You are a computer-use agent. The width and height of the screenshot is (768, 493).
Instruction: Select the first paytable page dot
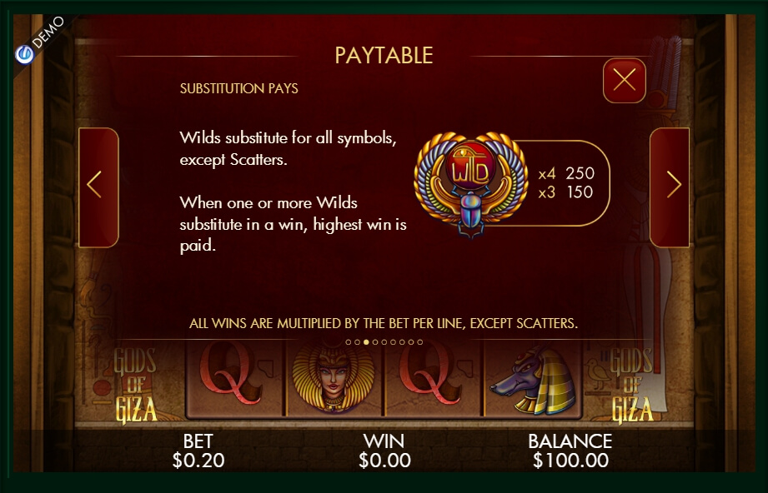point(349,342)
